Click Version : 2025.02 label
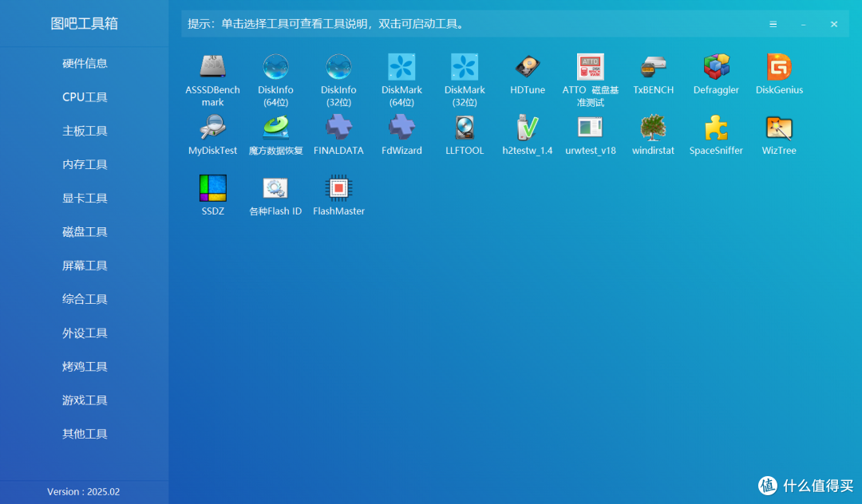862x504 pixels. coord(84,492)
